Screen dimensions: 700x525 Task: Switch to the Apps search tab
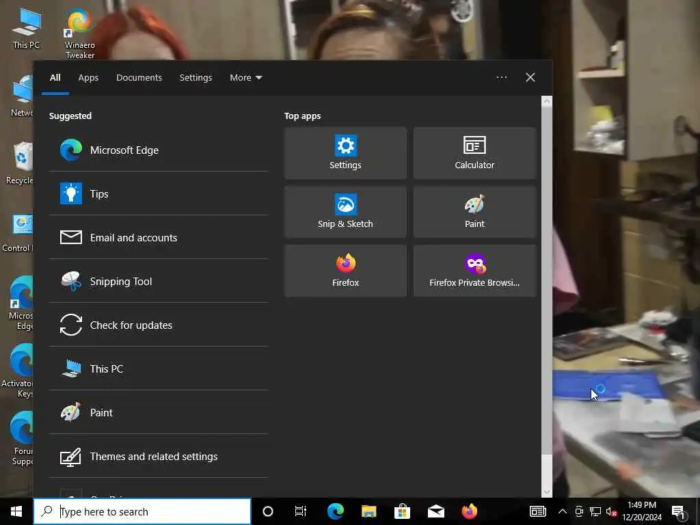tap(88, 78)
